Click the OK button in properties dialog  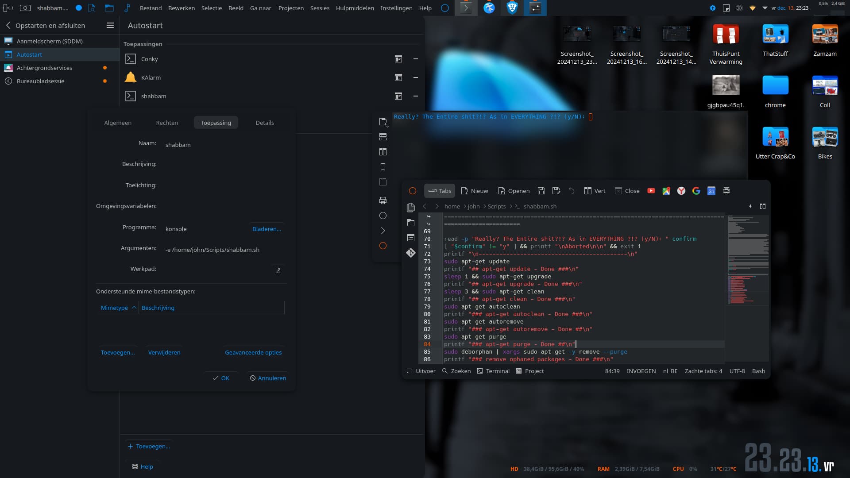[x=221, y=378]
